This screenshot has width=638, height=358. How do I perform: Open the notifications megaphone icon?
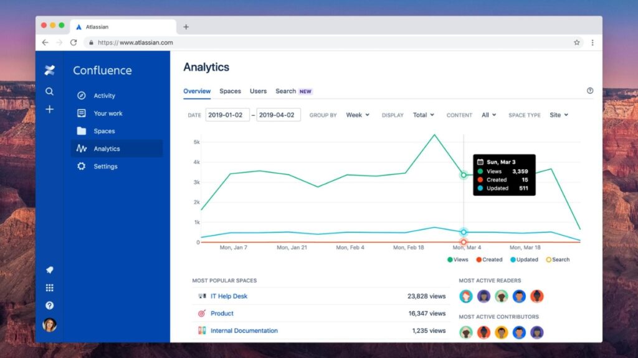(x=50, y=270)
